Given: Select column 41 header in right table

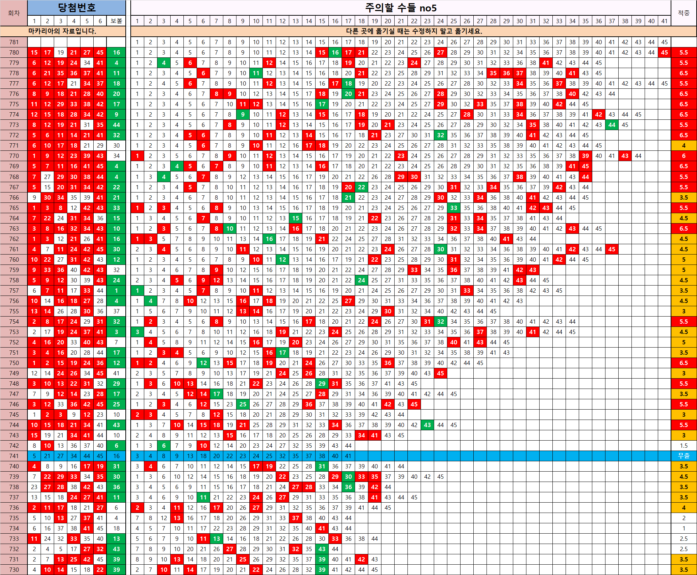Looking at the screenshot, I should pyautogui.click(x=664, y=21).
